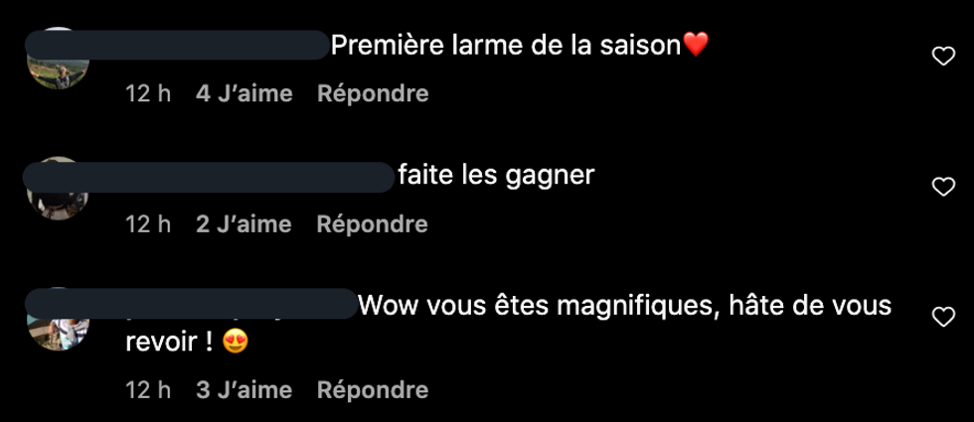Click Répondre under "faite les gagner"

(x=372, y=224)
